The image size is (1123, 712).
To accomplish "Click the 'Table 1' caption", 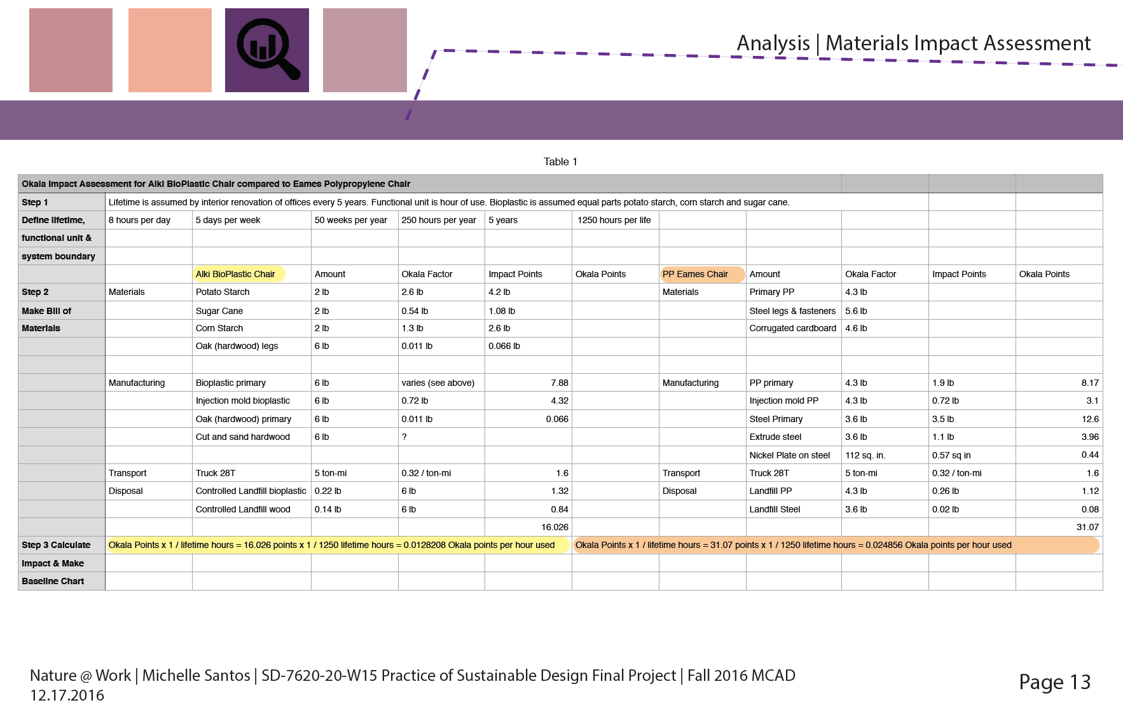I will tap(560, 161).
